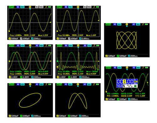
Task: Select the Hz unit in generator popup
Action: 135,80
